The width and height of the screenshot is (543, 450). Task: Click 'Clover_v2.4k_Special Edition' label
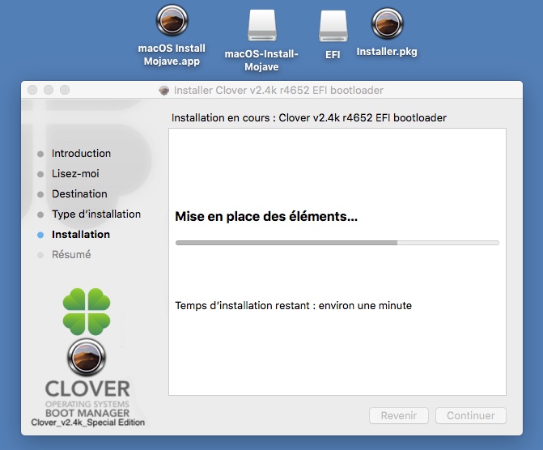click(x=88, y=422)
